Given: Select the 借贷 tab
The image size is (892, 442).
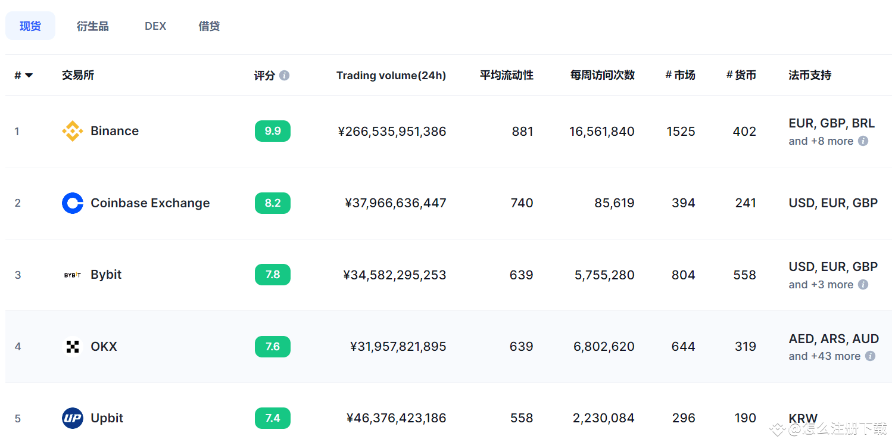Looking at the screenshot, I should [208, 26].
